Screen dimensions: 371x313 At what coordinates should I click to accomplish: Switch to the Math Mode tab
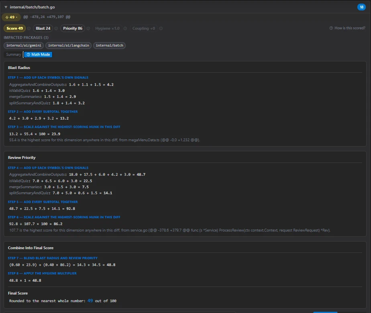click(38, 55)
